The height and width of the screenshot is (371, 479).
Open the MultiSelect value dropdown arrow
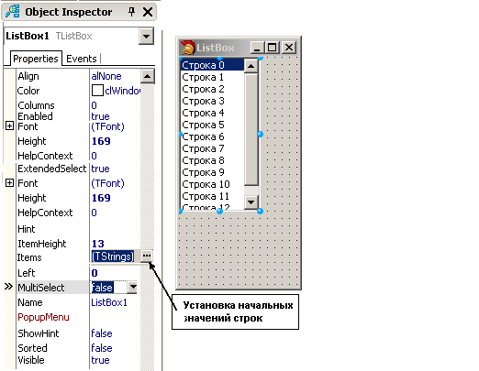coord(133,287)
